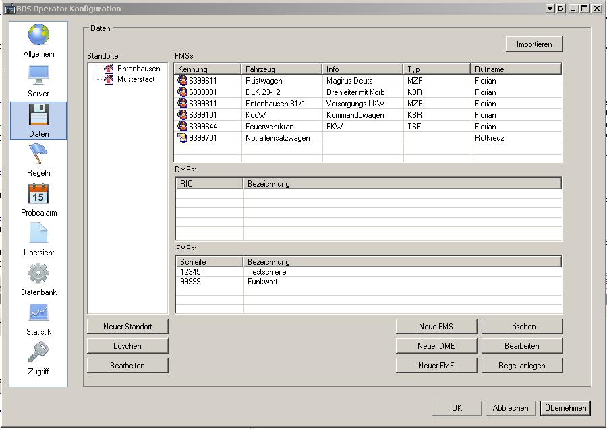Click the Importieren button
Image resolution: width=607 pixels, height=429 pixels.
pyautogui.click(x=533, y=44)
